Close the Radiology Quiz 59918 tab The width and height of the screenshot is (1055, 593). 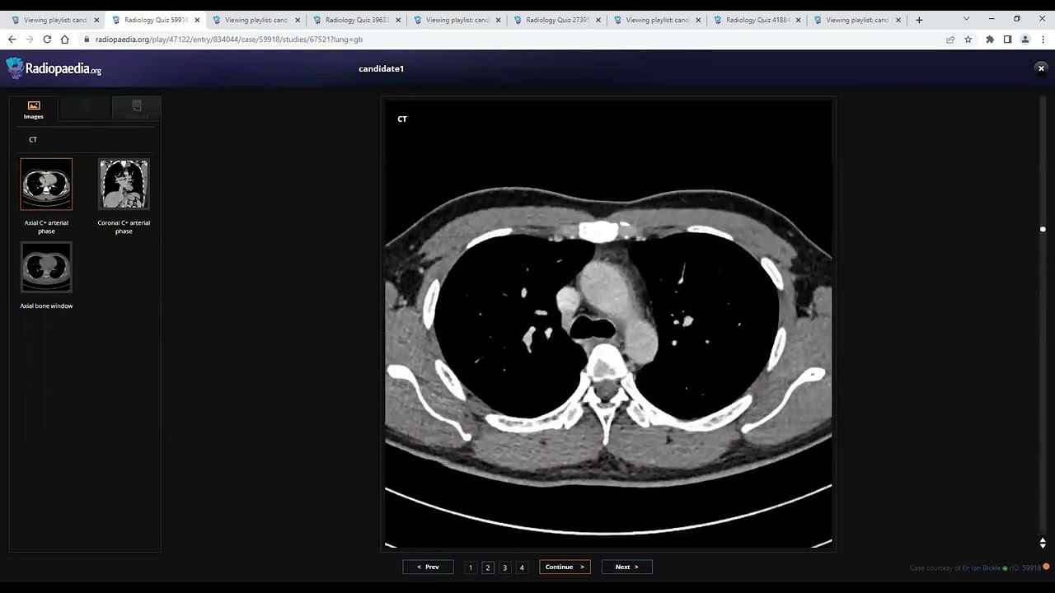coord(197,20)
